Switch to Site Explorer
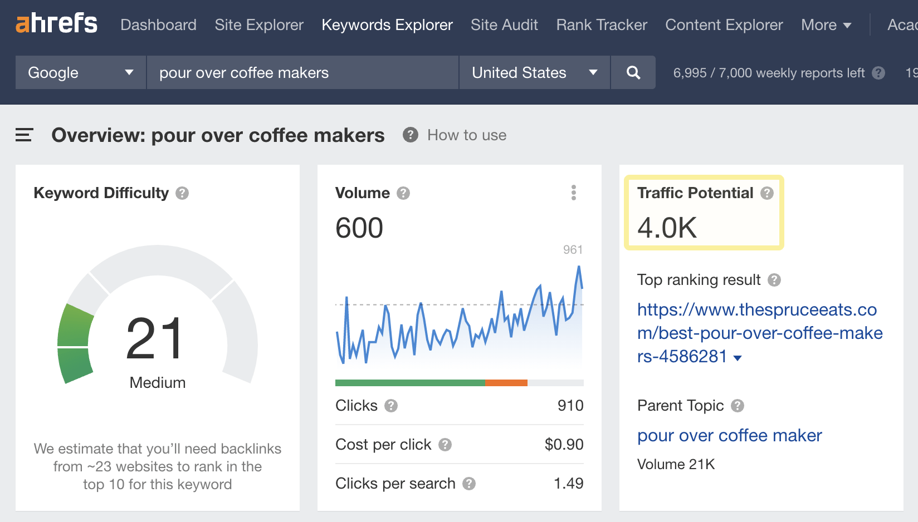The image size is (918, 522). pyautogui.click(x=258, y=24)
